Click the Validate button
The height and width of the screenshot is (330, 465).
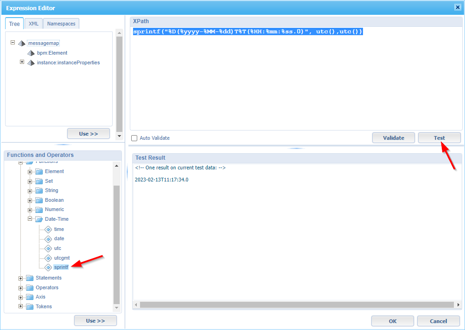pos(393,138)
